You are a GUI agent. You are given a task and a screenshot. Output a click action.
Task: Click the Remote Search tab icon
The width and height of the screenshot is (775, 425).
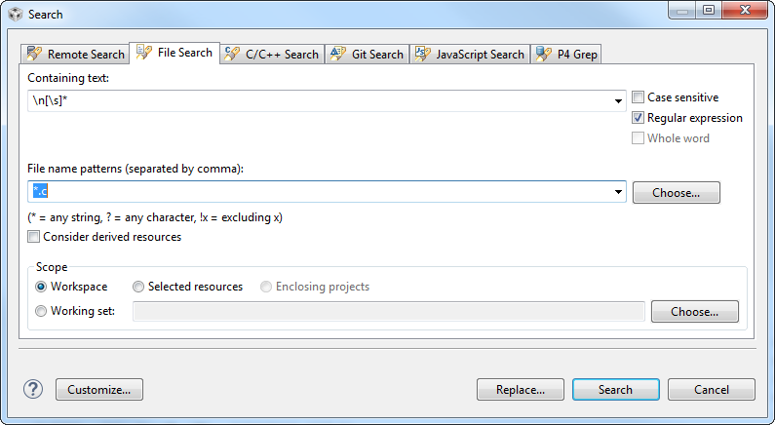point(34,54)
